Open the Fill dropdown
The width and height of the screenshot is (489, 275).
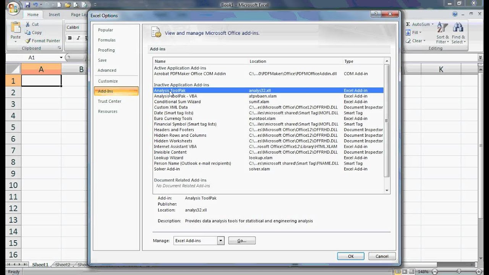click(x=414, y=32)
